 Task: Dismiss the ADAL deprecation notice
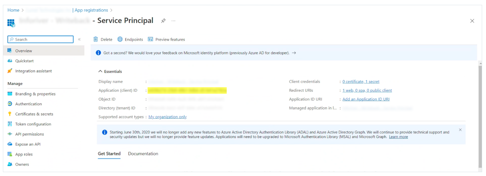(x=460, y=130)
